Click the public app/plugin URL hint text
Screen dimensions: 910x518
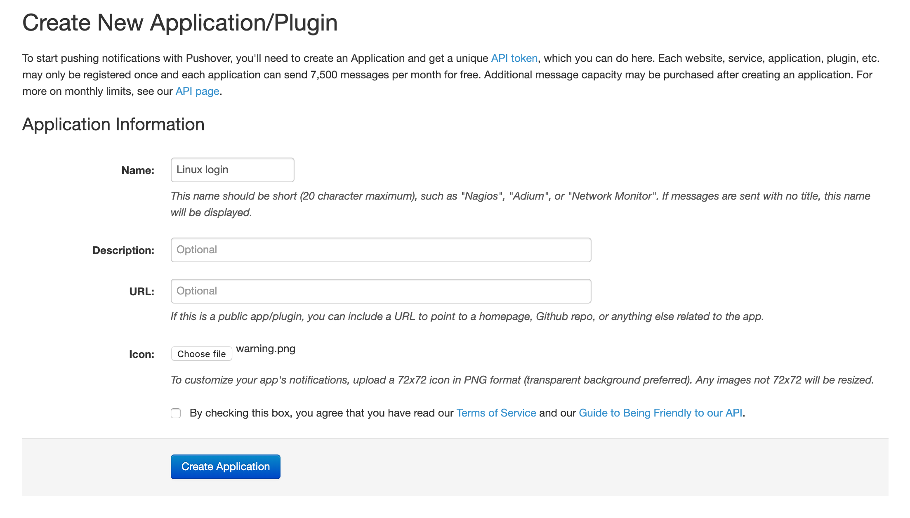pos(467,316)
